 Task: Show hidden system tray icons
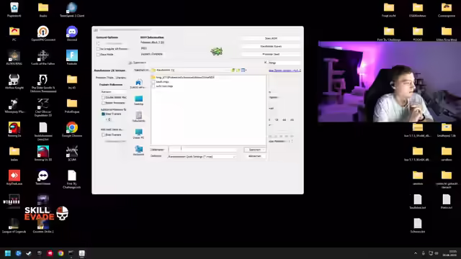pyautogui.click(x=416, y=253)
